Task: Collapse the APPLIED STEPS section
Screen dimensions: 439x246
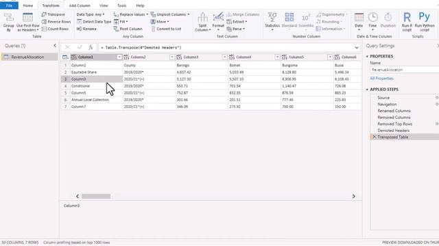Action: pyautogui.click(x=367, y=90)
